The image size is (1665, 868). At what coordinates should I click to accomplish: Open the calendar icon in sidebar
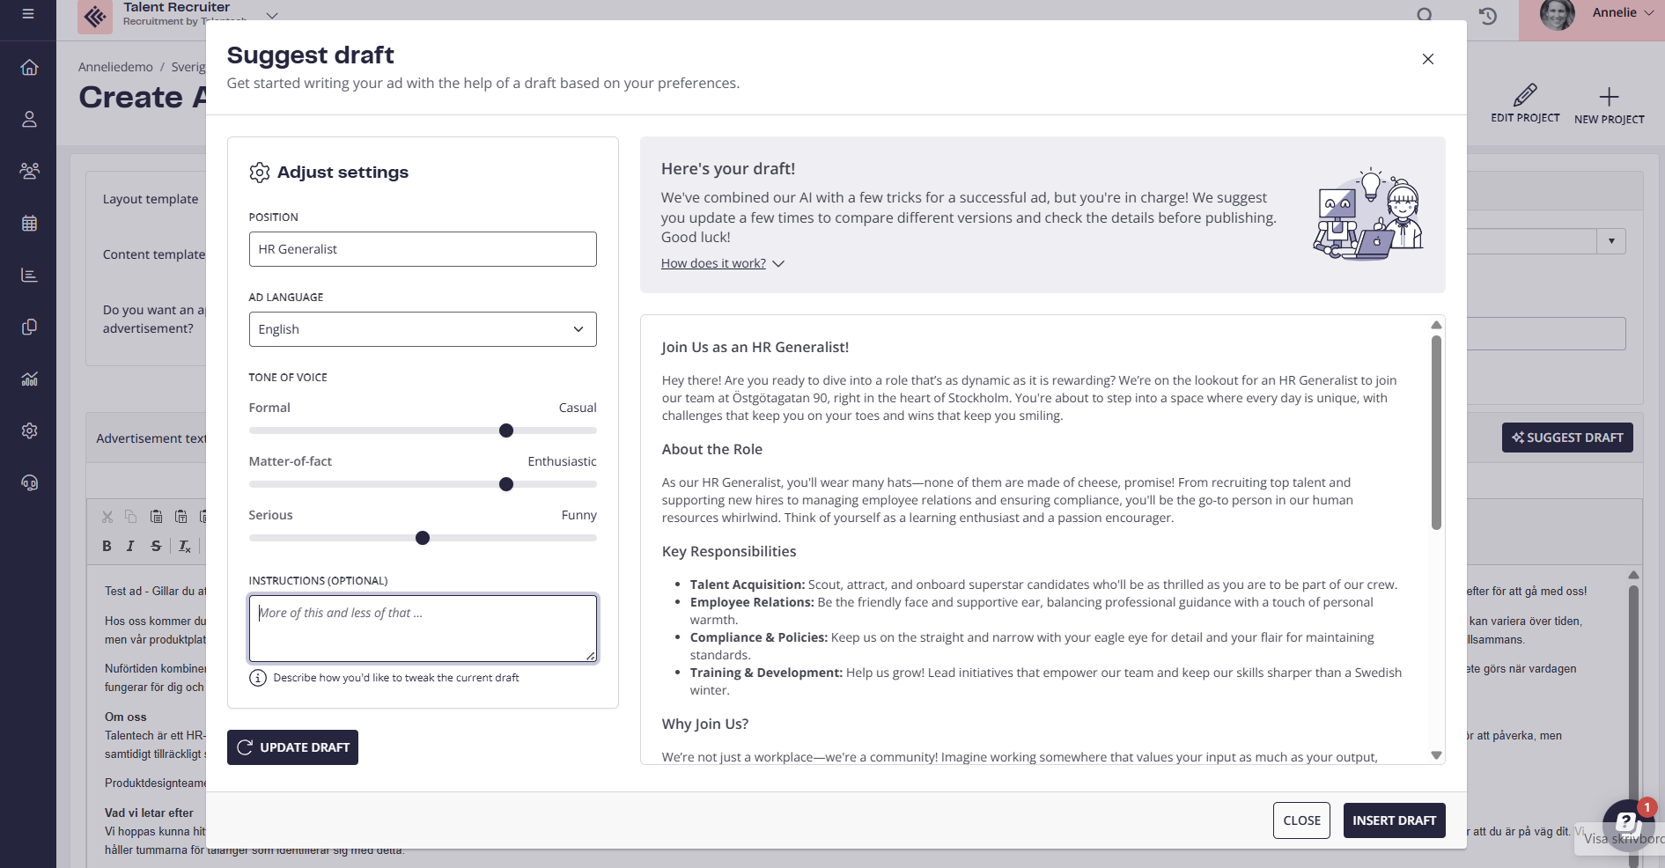pyautogui.click(x=29, y=224)
